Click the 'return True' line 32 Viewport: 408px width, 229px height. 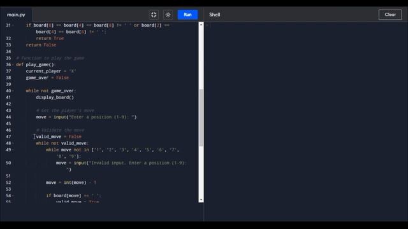pyautogui.click(x=50, y=38)
